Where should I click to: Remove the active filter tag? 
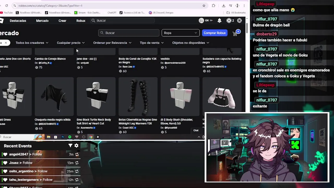pyautogui.click(x=6, y=43)
